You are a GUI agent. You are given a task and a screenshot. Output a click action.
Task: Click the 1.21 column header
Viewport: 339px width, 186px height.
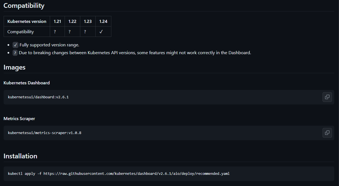(x=57, y=22)
